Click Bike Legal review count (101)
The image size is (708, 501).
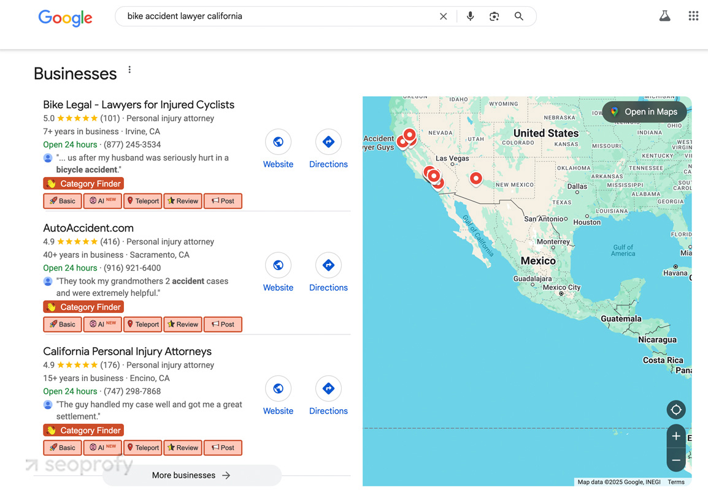coord(110,118)
